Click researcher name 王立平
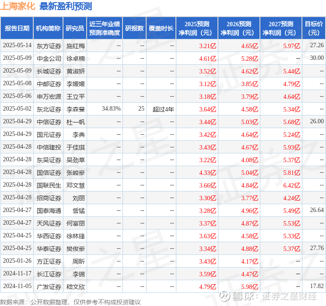The image size is (326, 306). pos(75,97)
